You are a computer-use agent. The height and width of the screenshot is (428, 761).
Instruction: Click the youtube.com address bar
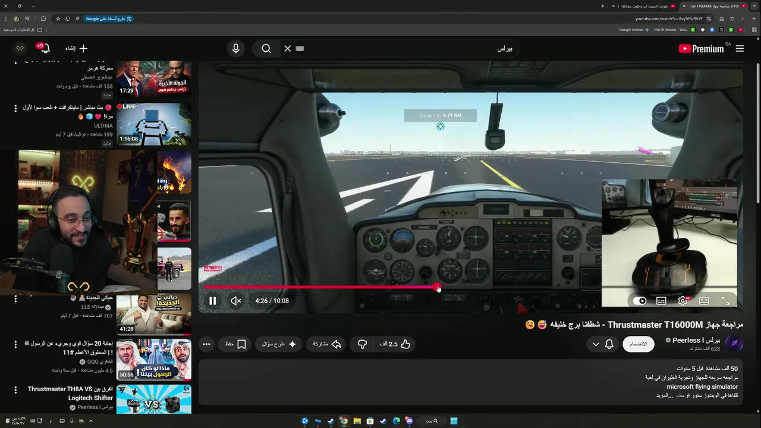pos(669,18)
